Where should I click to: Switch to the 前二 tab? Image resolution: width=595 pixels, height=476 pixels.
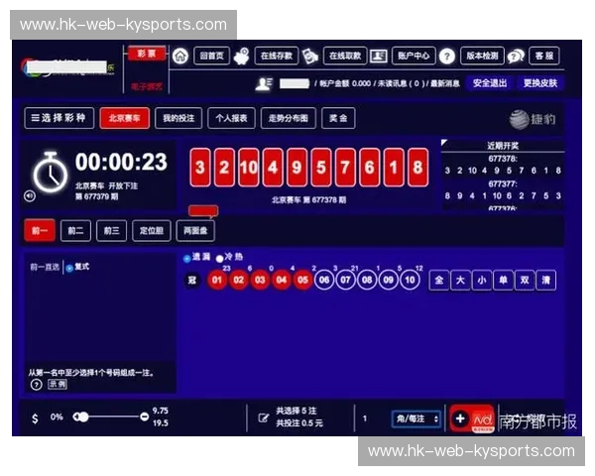coord(74,231)
